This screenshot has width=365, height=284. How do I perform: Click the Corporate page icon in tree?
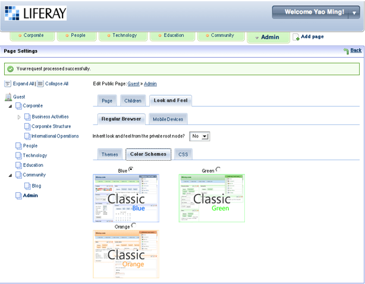click(18, 106)
